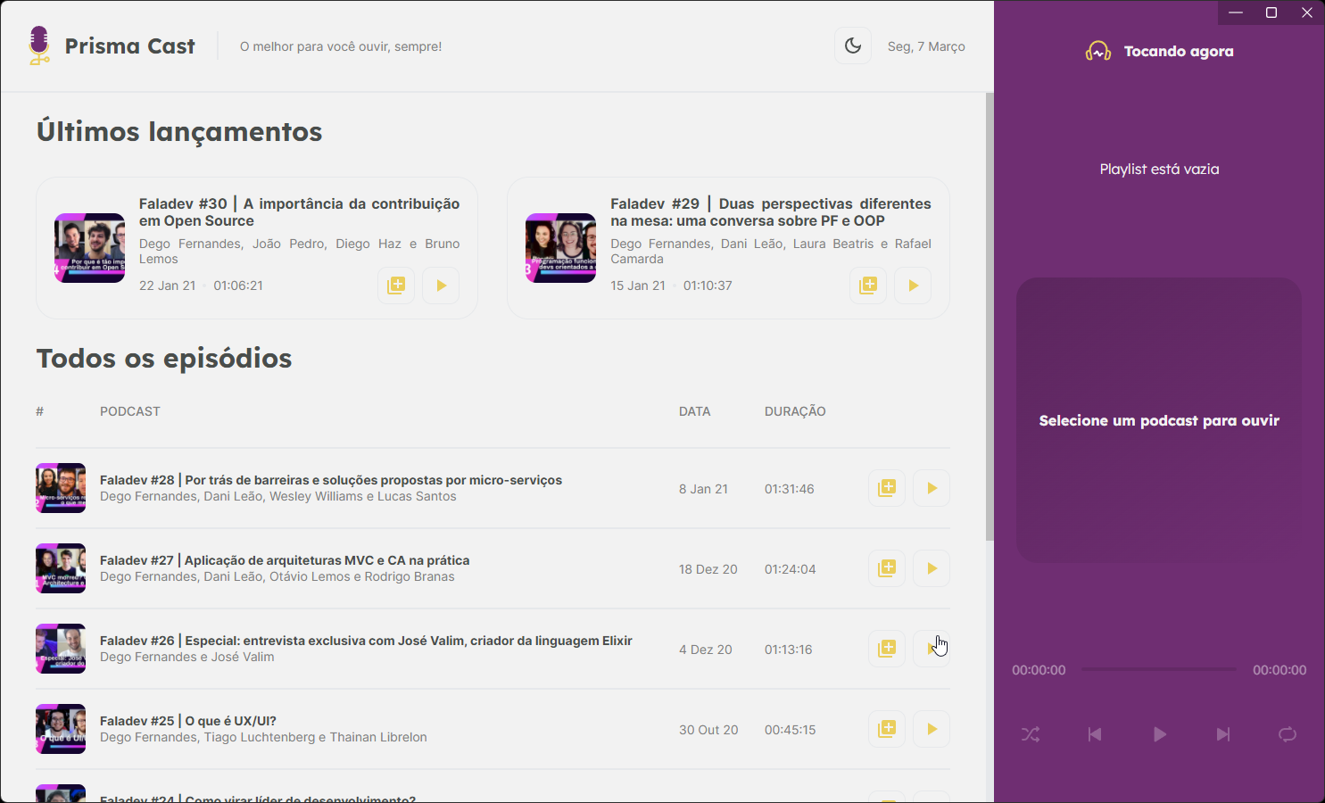
Task: Click the 'Seg, 7 Março' date text
Action: tap(926, 46)
